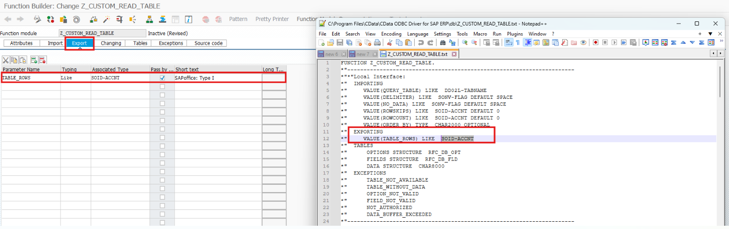Click Zoom Out magnifier icon in Notepad++
729x229 pixels.
[474, 42]
